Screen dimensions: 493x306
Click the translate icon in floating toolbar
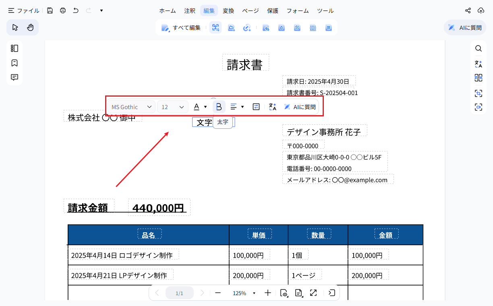tap(273, 107)
